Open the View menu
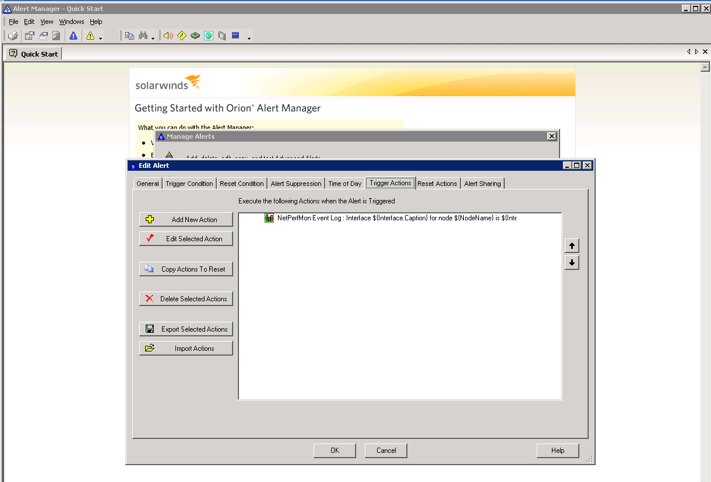Viewport: 711px width, 482px height. 47,22
